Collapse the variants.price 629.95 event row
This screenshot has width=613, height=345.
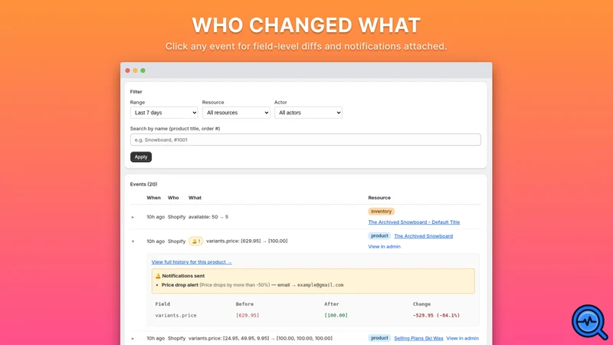(133, 242)
